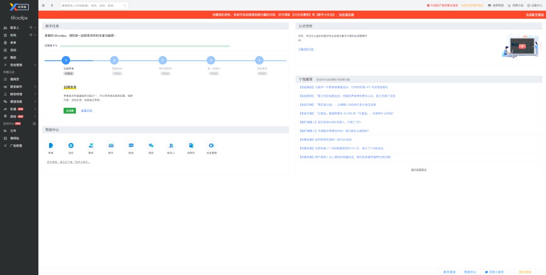Viewport: 546px width, 275px height.
Task: Click the 关闭新手营地 link in the orange banner
Action: click(534, 15)
